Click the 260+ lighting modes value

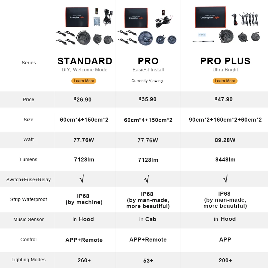tap(84, 260)
